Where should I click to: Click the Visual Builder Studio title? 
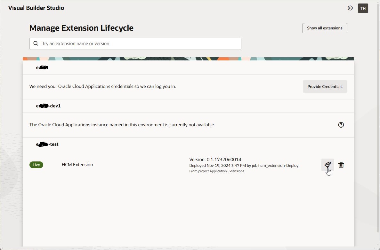36,8
